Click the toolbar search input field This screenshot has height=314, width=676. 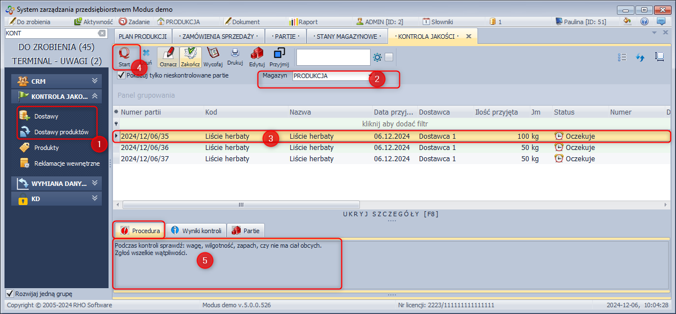point(333,57)
